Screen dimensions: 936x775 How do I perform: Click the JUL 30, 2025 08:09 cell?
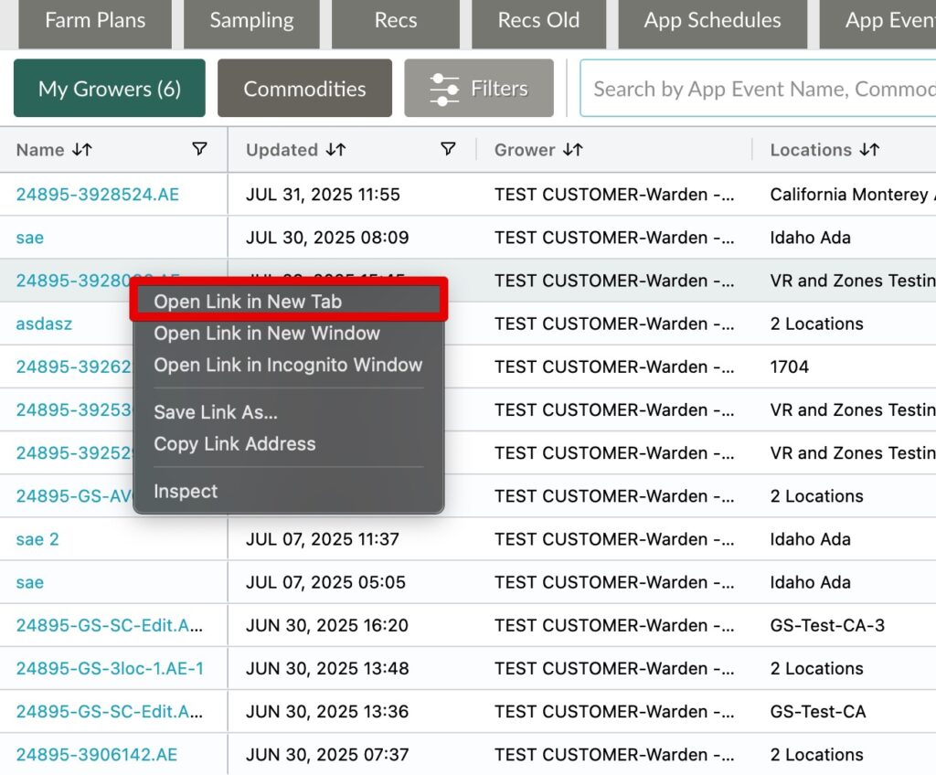(327, 238)
